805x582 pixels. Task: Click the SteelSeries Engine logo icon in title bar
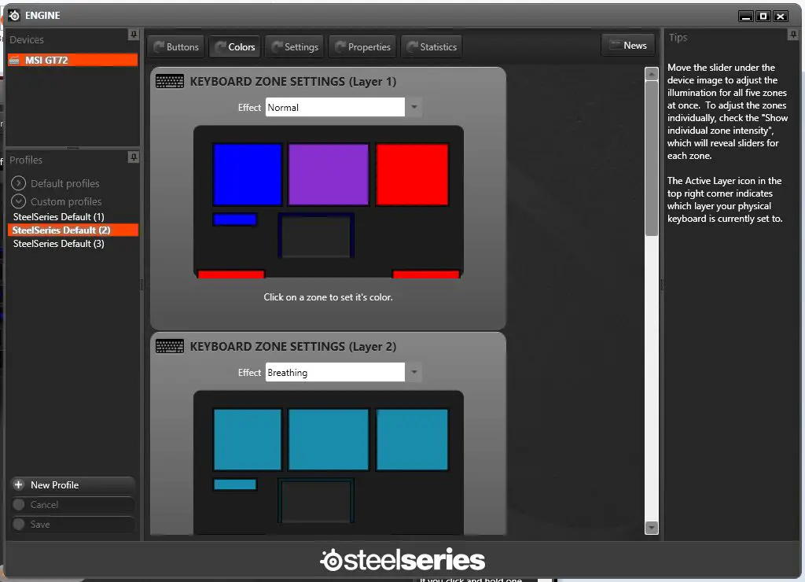click(x=14, y=16)
